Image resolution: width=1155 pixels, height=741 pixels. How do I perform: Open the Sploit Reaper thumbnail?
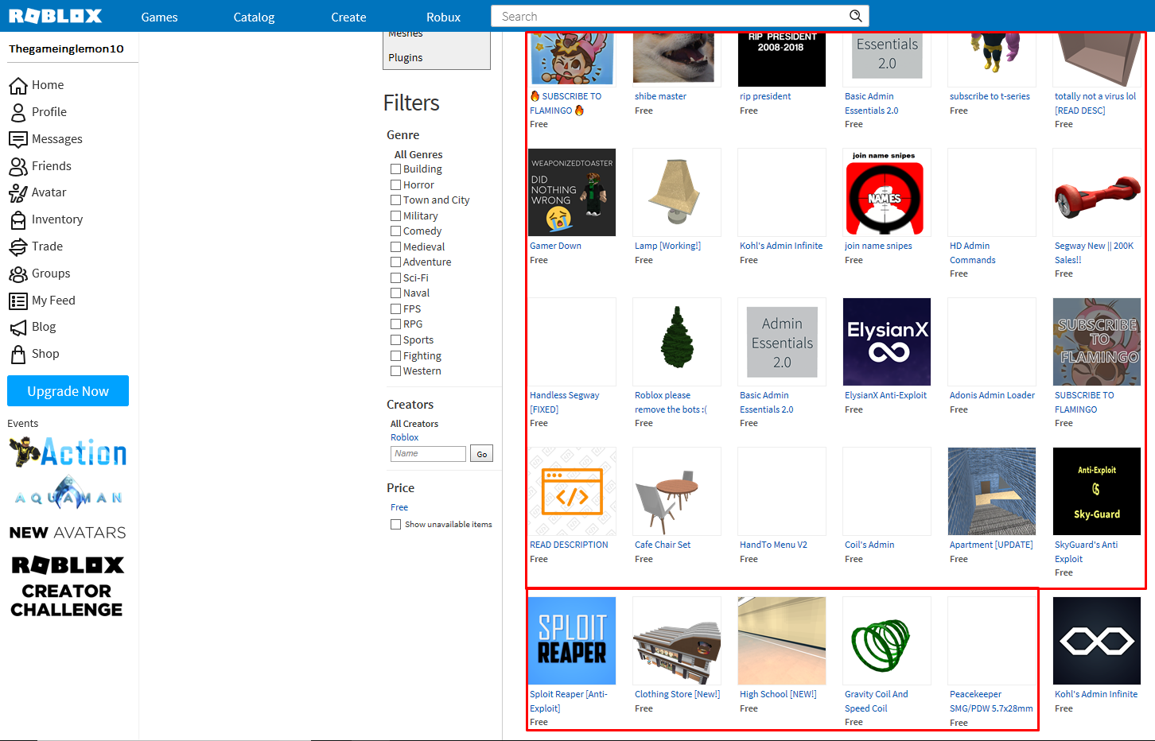click(x=572, y=641)
